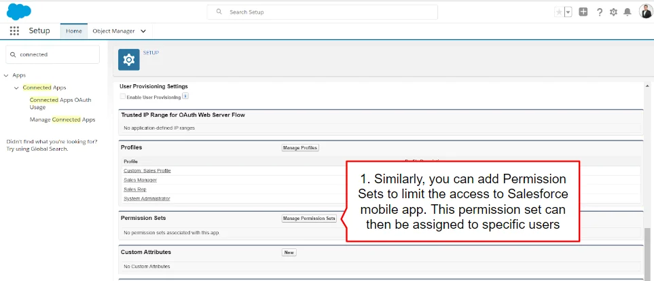Click the 'Profile' column header
Viewport: 654px width, 281px height.
pos(130,162)
